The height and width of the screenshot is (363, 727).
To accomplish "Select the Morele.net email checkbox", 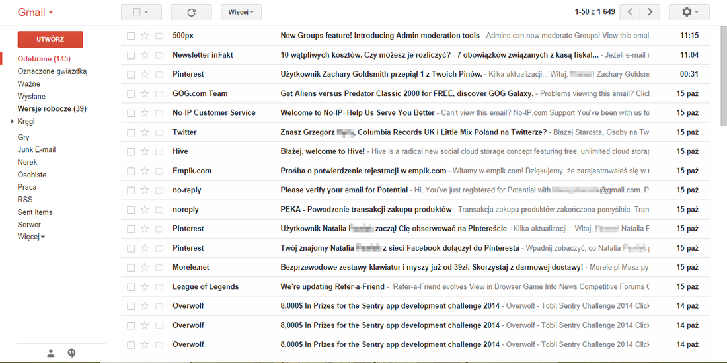I will point(131,268).
